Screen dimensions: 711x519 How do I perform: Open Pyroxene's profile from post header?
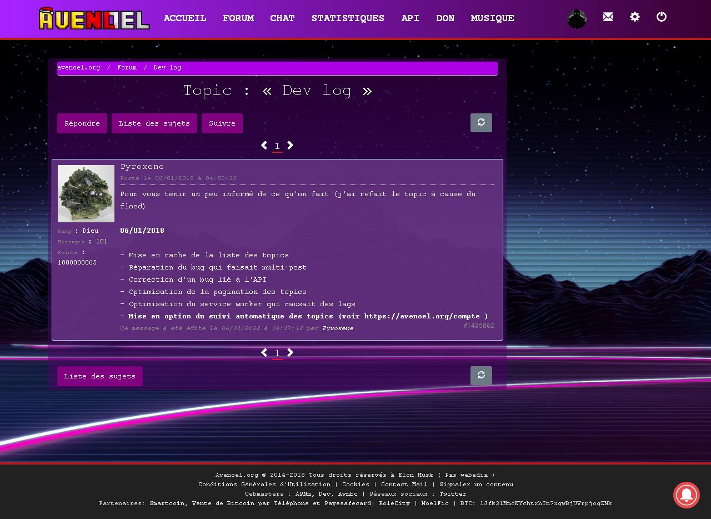pos(142,167)
